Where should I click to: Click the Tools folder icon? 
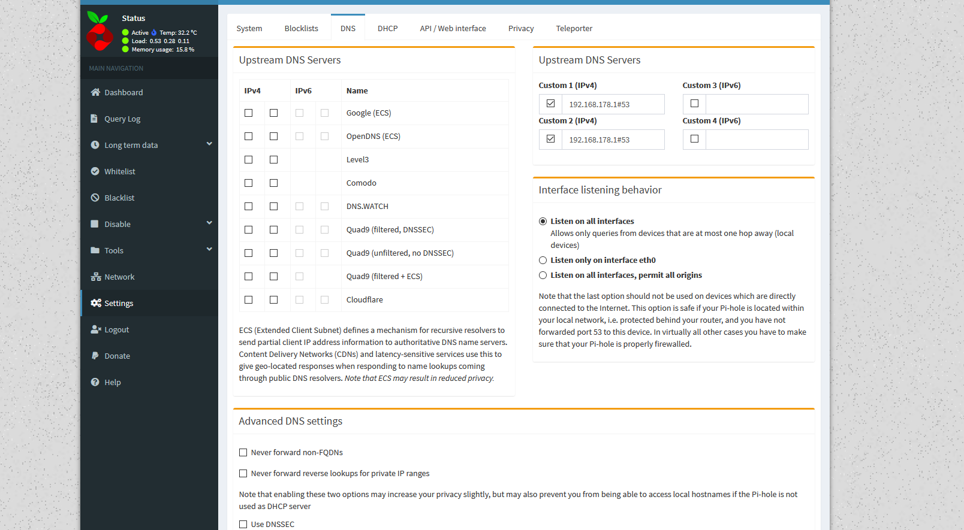[95, 250]
